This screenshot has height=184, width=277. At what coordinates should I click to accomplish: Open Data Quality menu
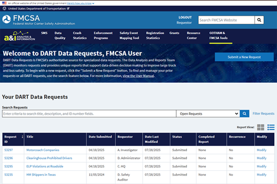(x=60, y=36)
